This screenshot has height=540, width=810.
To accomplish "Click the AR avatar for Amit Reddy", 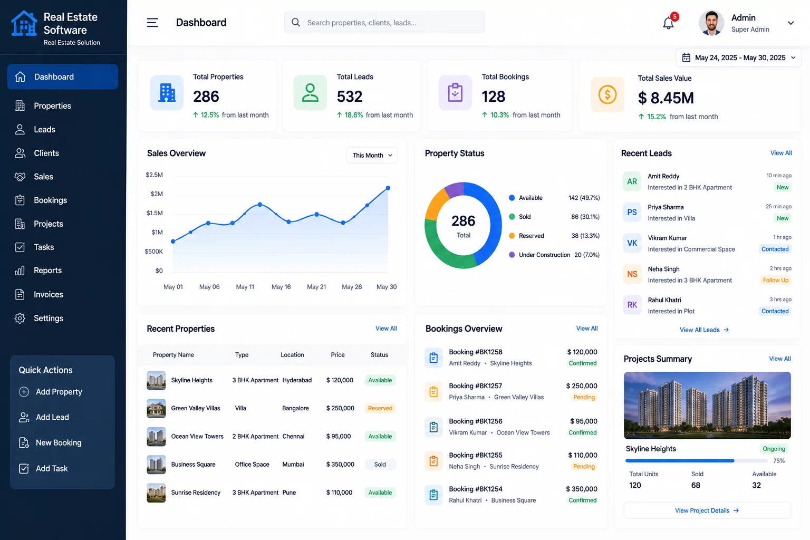I will click(632, 181).
